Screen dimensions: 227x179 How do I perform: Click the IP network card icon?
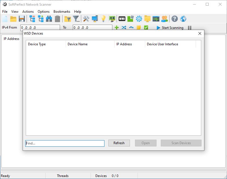pyautogui.click(x=112, y=19)
